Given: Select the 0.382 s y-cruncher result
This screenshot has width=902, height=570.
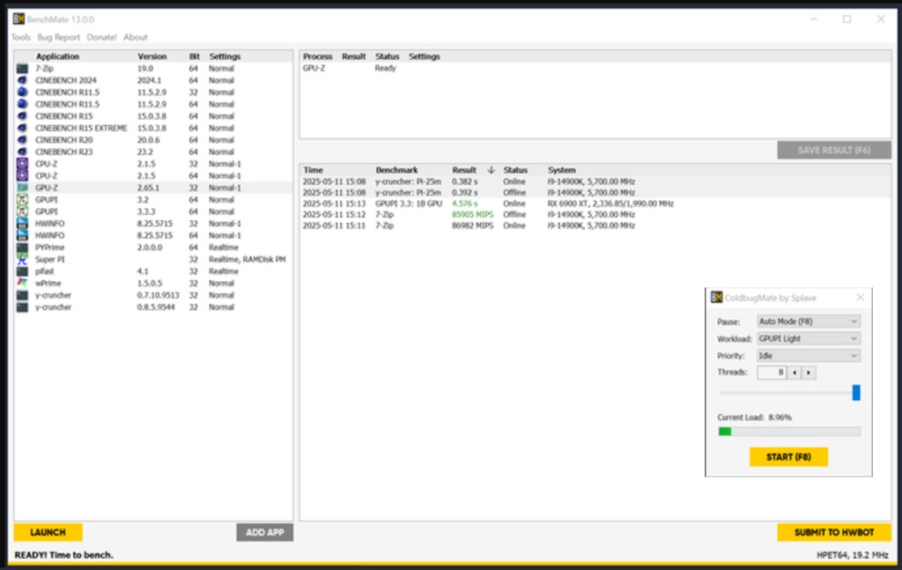Looking at the screenshot, I should [x=595, y=181].
